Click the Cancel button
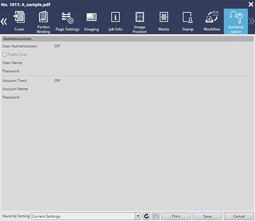The height and width of the screenshot is (221, 255). pos(239,216)
